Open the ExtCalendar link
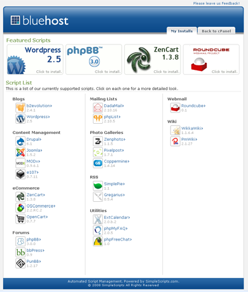Image resolution: width=248 pixels, height=292 pixels. [117, 217]
